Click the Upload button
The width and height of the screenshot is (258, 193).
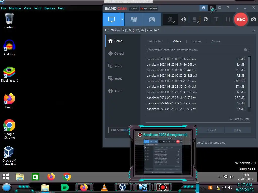(211, 130)
